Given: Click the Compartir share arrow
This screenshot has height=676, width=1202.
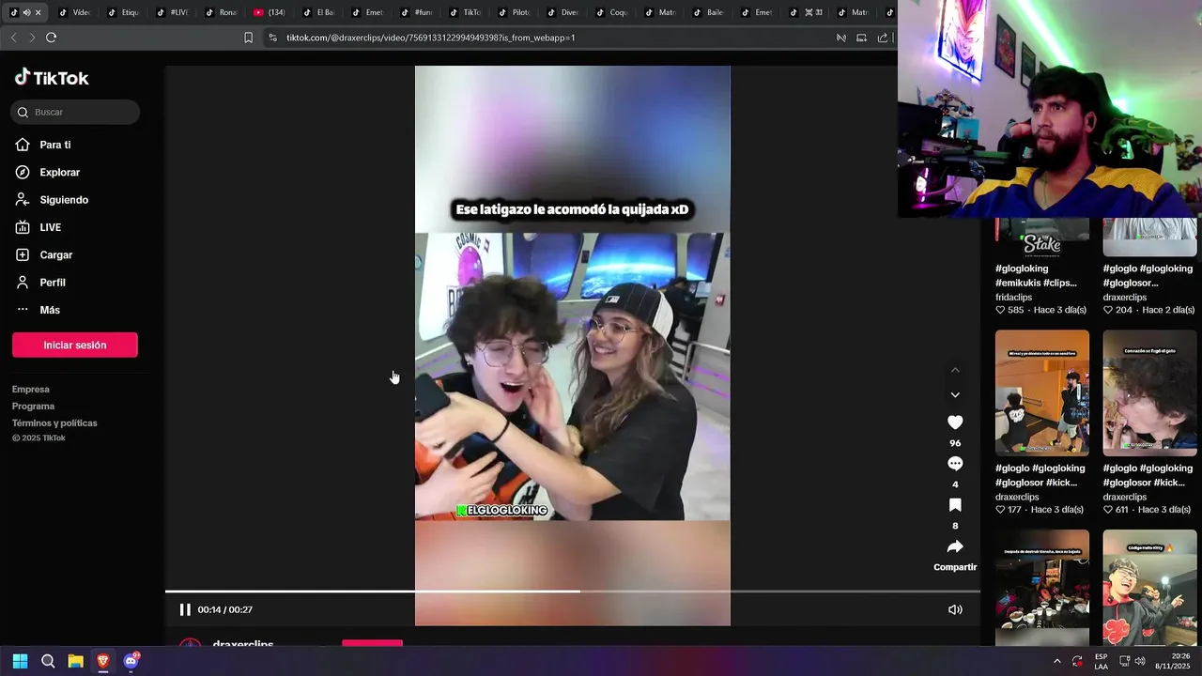Looking at the screenshot, I should click(955, 546).
